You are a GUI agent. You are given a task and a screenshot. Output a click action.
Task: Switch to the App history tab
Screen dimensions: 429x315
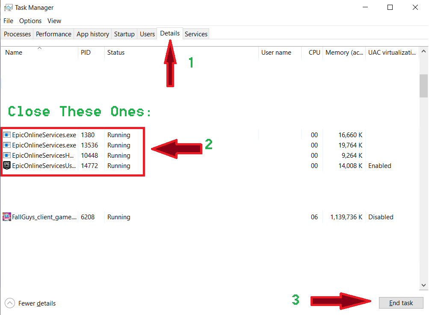[93, 34]
